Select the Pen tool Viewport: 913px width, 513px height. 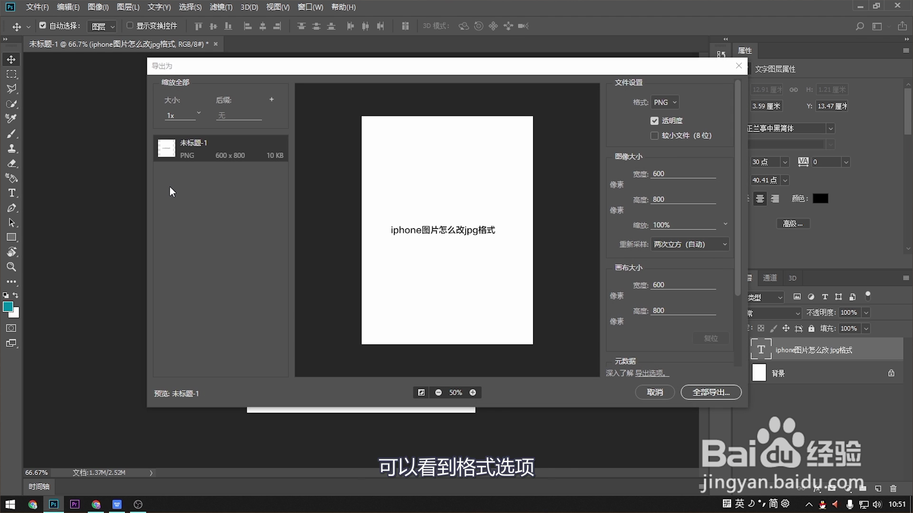[x=12, y=208]
